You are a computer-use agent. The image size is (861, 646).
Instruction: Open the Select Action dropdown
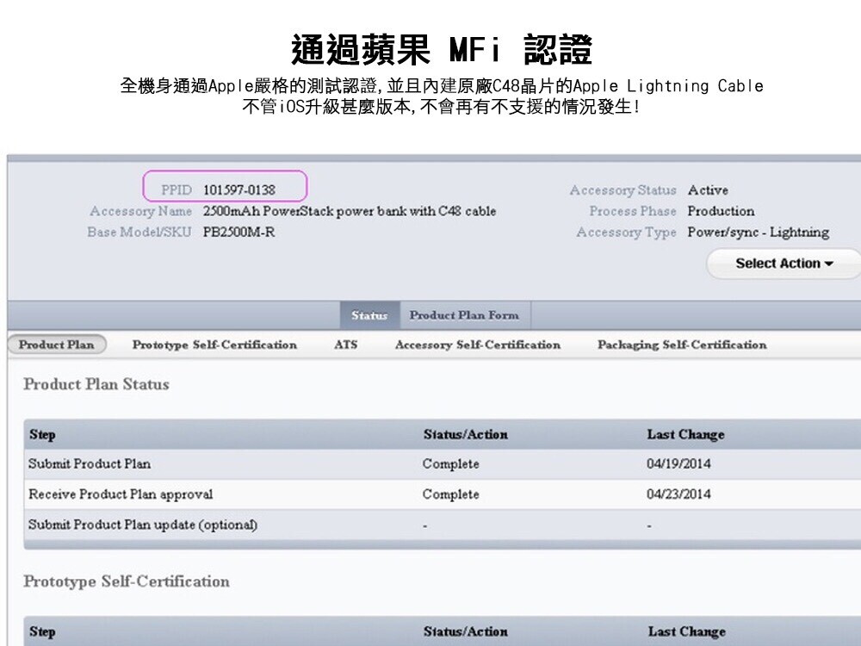coord(784,264)
